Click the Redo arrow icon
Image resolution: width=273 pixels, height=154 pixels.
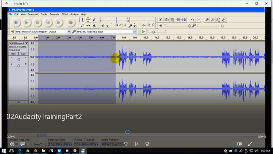pos(198,20)
